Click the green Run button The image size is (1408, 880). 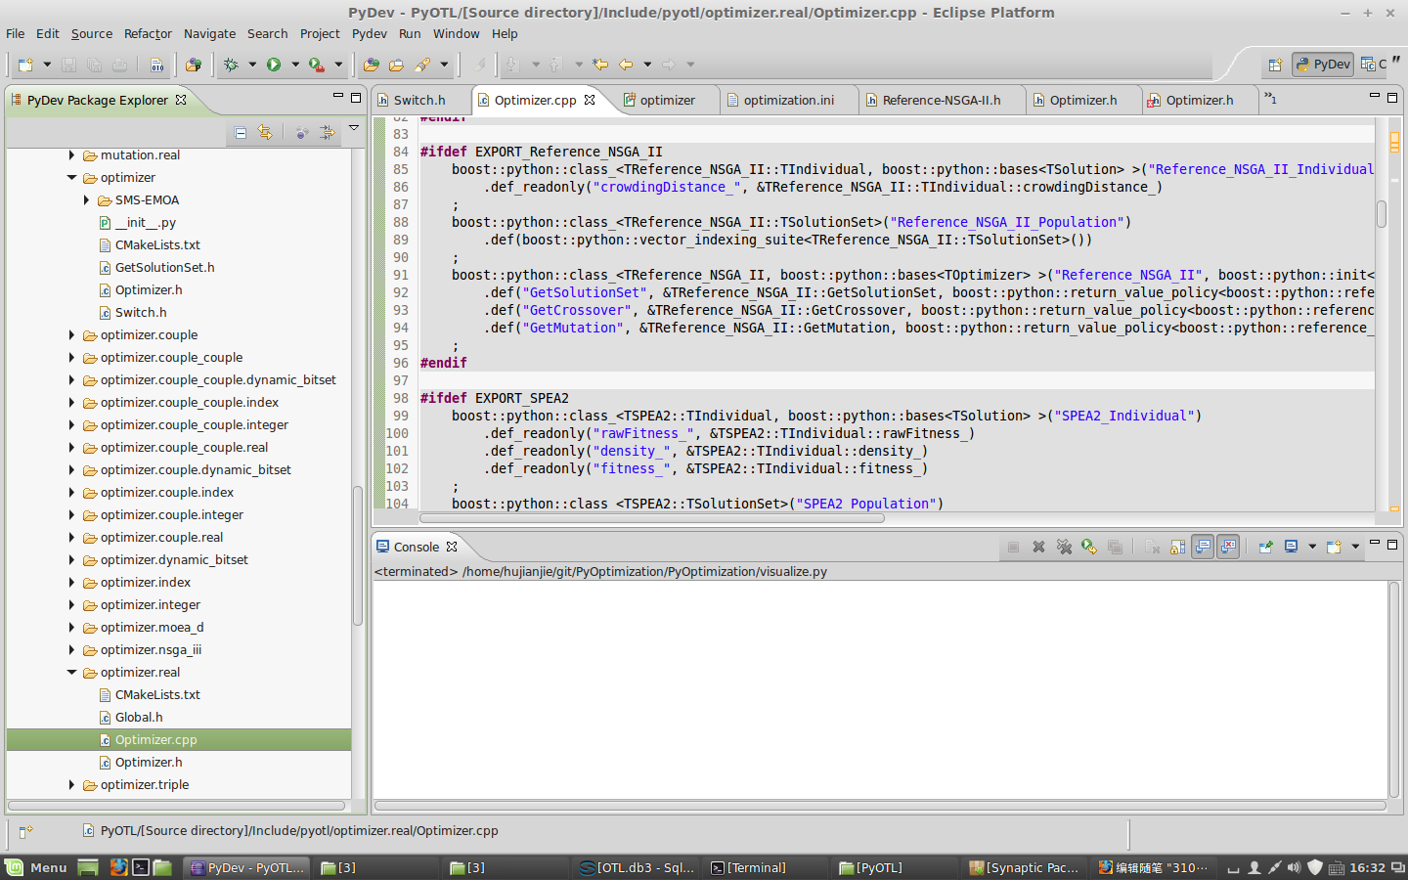pos(274,65)
